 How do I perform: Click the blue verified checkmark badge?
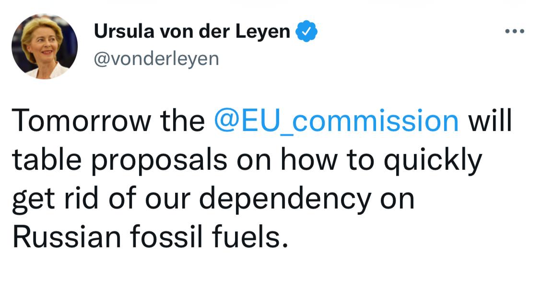306,33
